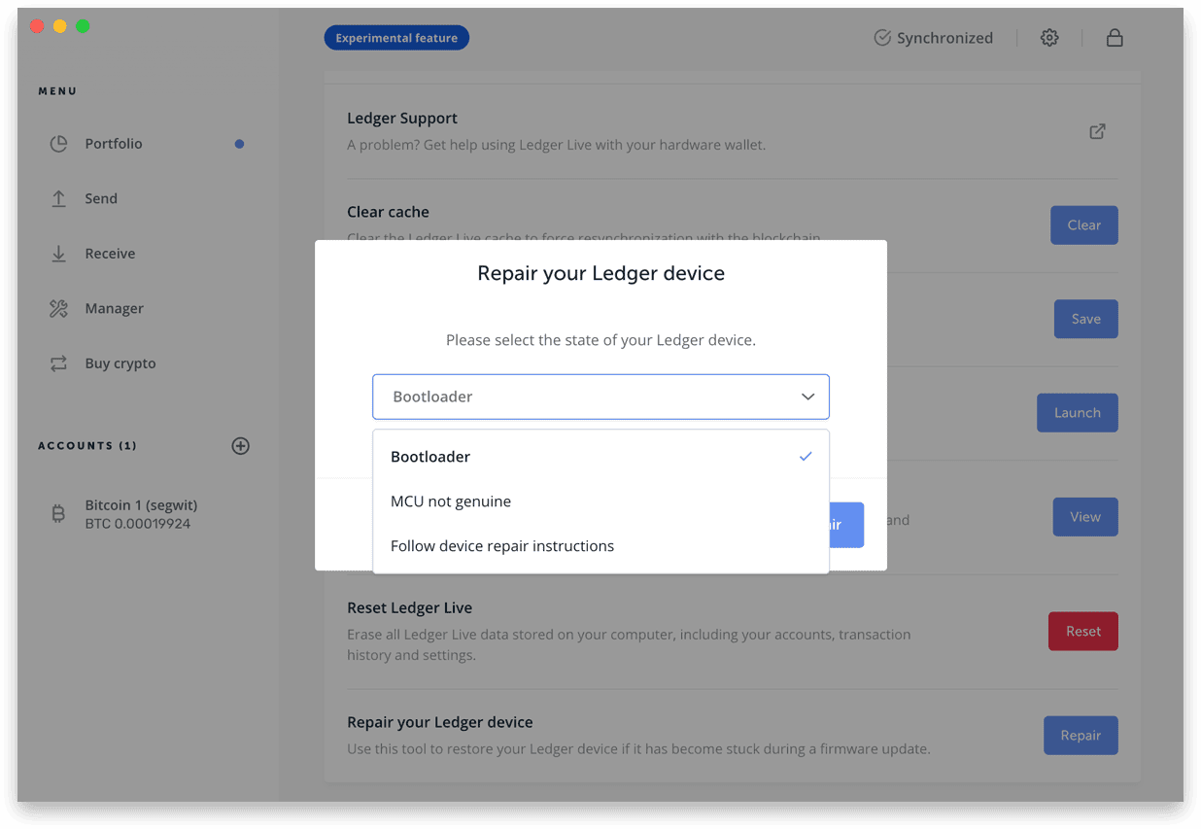
Task: Click the Save button
Action: click(1086, 319)
